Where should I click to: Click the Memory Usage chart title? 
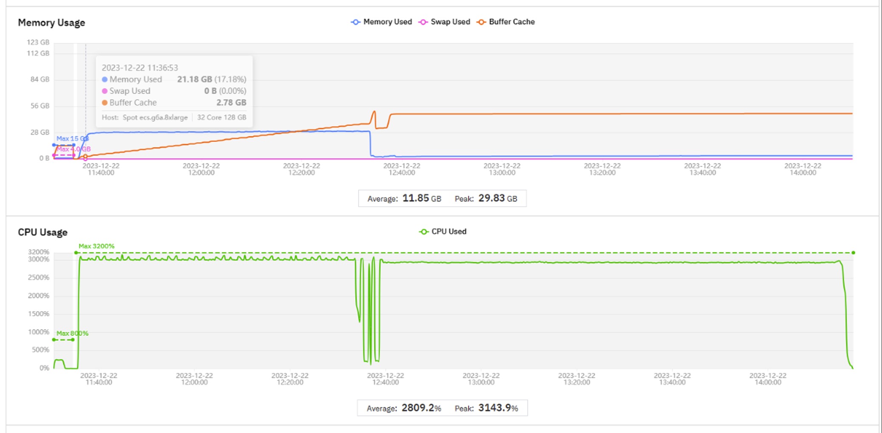pos(51,22)
